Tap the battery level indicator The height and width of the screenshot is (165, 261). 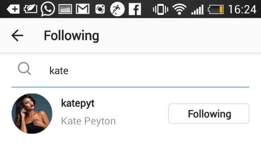pos(215,9)
